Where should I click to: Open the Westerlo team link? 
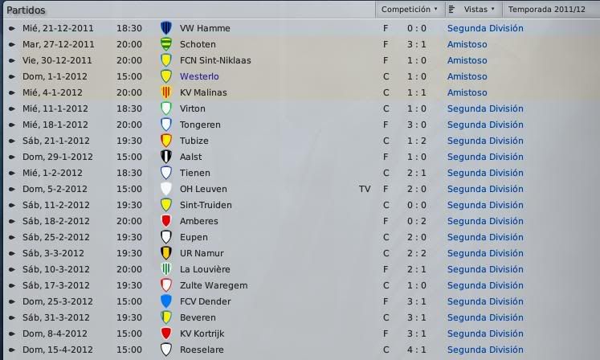199,76
